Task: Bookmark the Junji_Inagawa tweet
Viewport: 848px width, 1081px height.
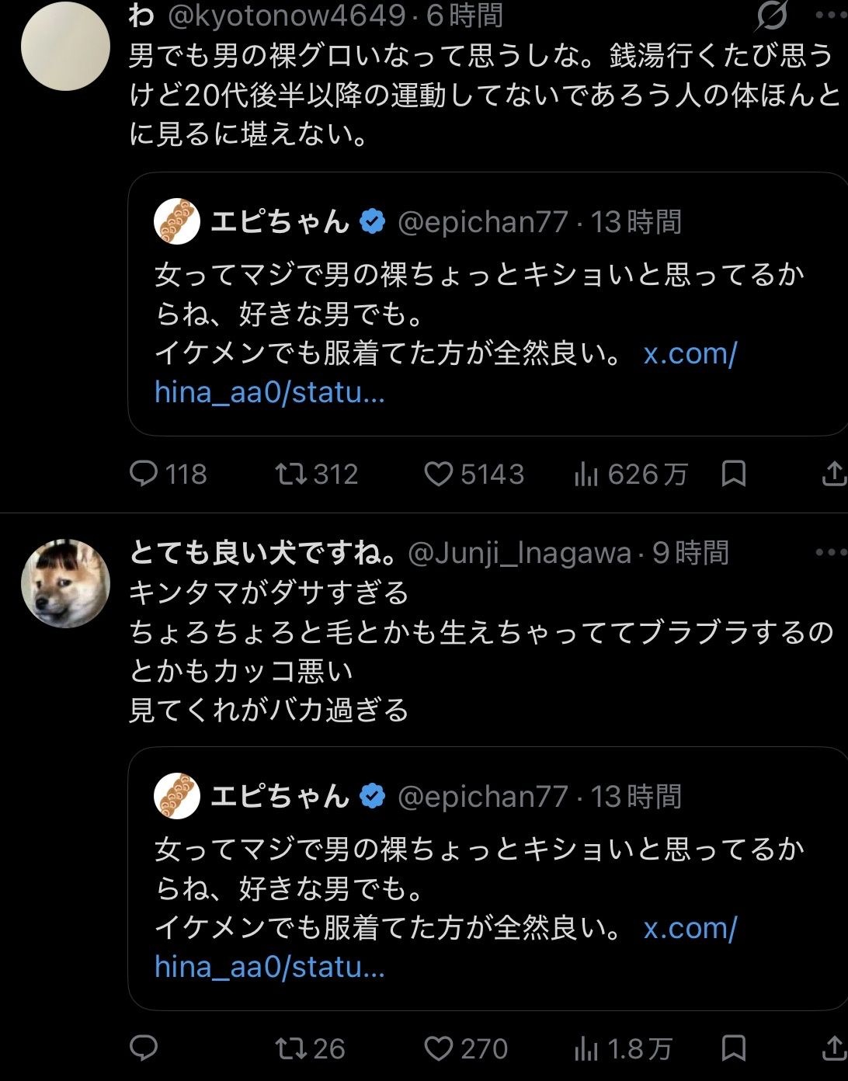Action: 733,1048
